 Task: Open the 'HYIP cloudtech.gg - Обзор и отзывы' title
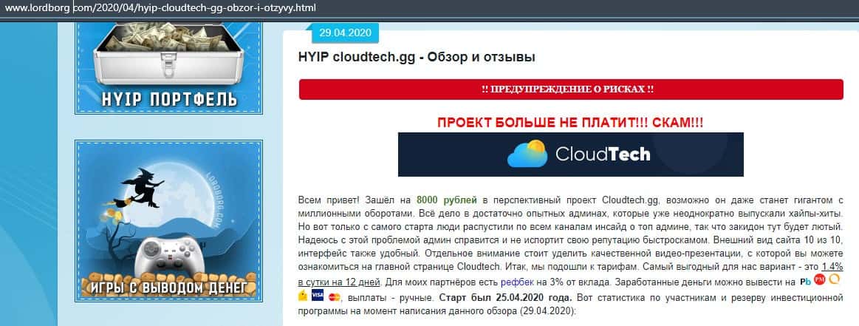click(417, 57)
